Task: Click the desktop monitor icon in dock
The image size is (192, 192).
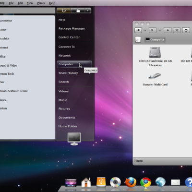Action: (71, 183)
